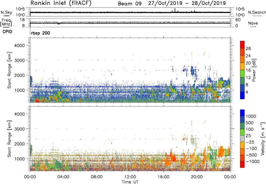Click the blue scatter cluster near 19:30 at 2300 km
Screen dimensions: 266x184
192,71
